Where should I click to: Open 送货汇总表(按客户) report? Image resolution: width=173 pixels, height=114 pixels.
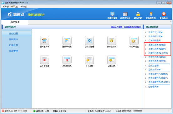157,49
